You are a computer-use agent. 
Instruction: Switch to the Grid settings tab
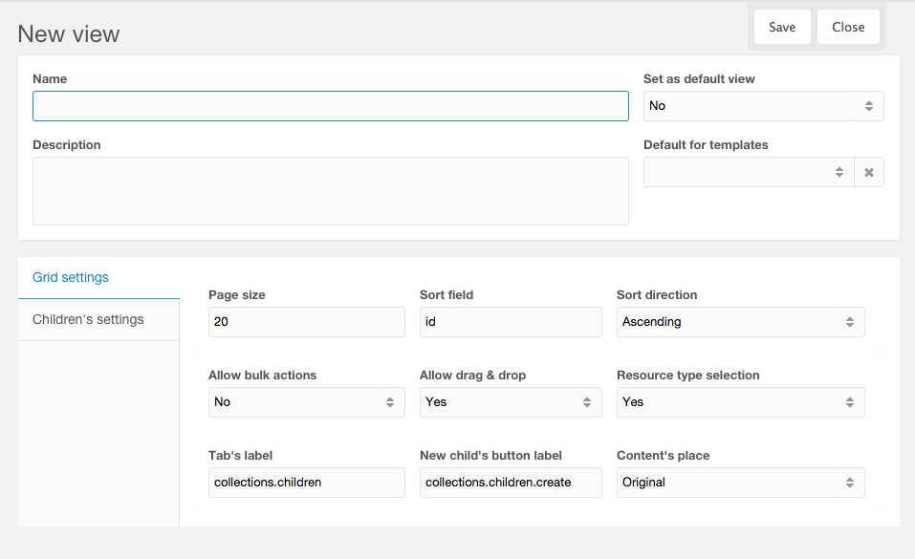point(98,278)
